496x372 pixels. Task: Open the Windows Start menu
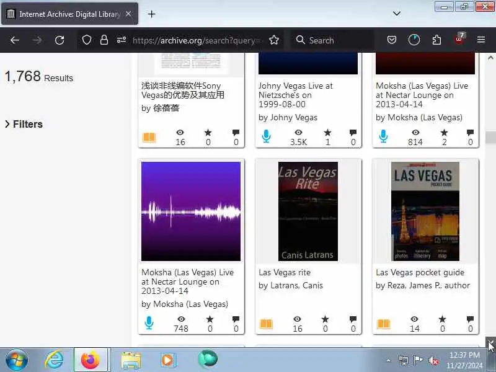[17, 360]
